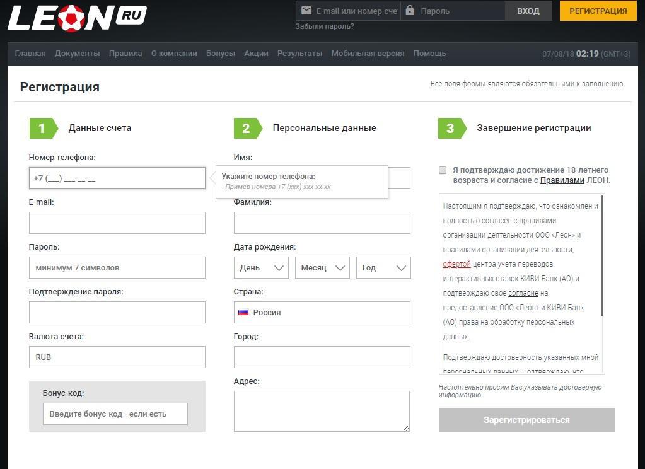Check the 18-year age confirmation checkbox
The height and width of the screenshot is (469, 645).
(443, 170)
